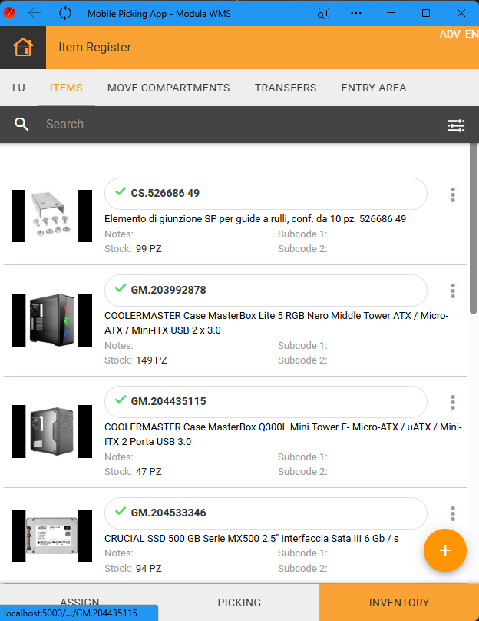This screenshot has width=479, height=621.
Task: Click the browser back arrow
Action: (35, 13)
